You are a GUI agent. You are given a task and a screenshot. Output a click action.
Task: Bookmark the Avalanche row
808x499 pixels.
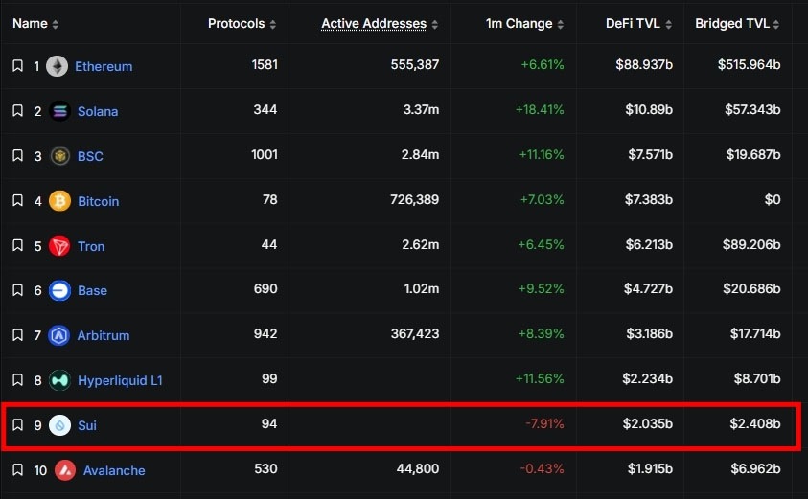[x=17, y=469]
